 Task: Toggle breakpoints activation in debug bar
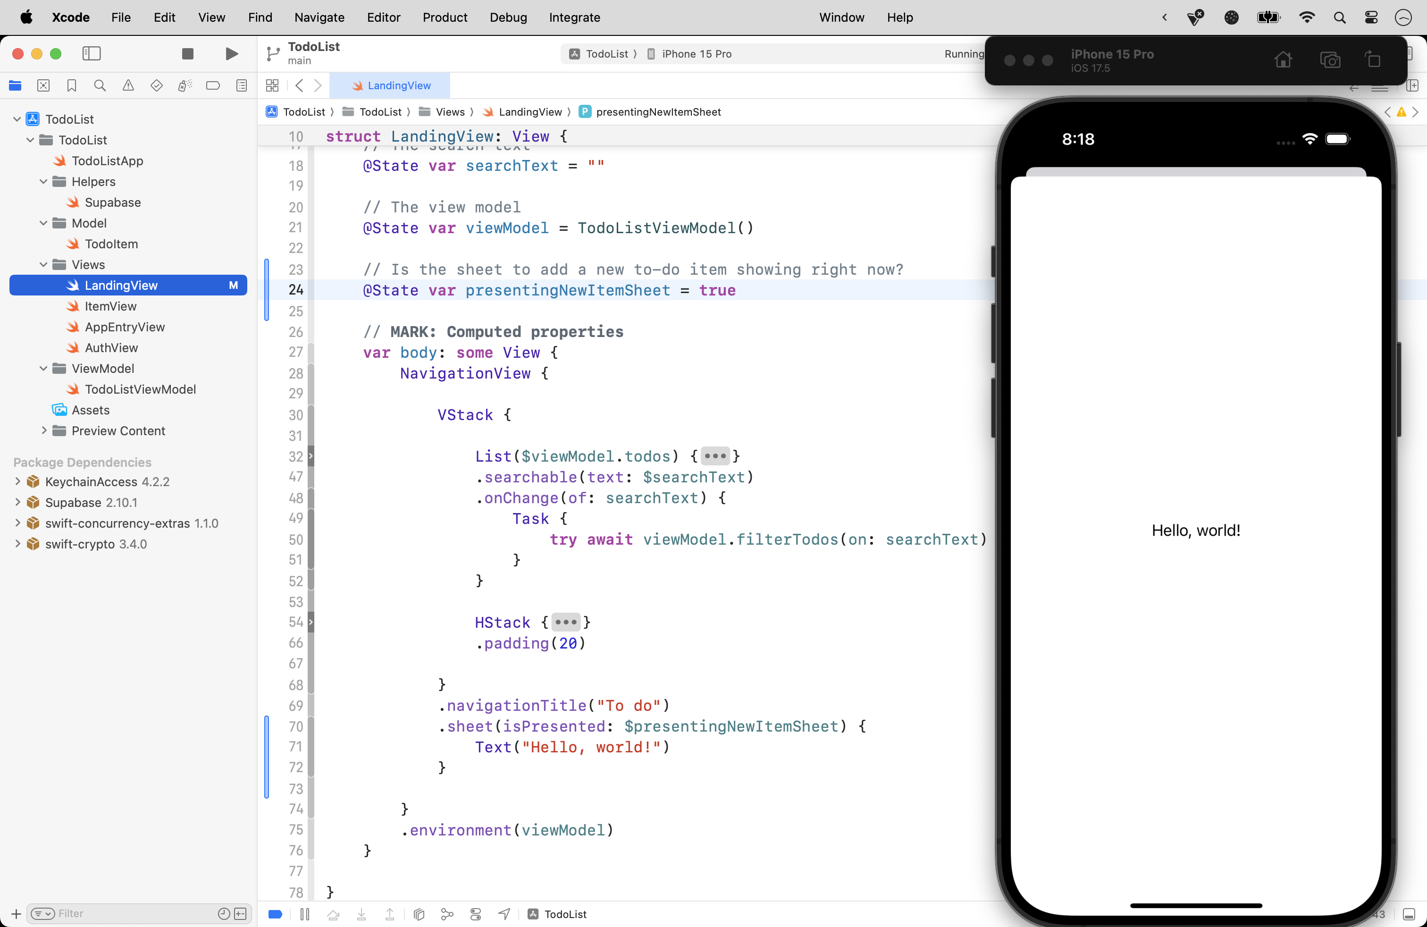[x=275, y=914]
